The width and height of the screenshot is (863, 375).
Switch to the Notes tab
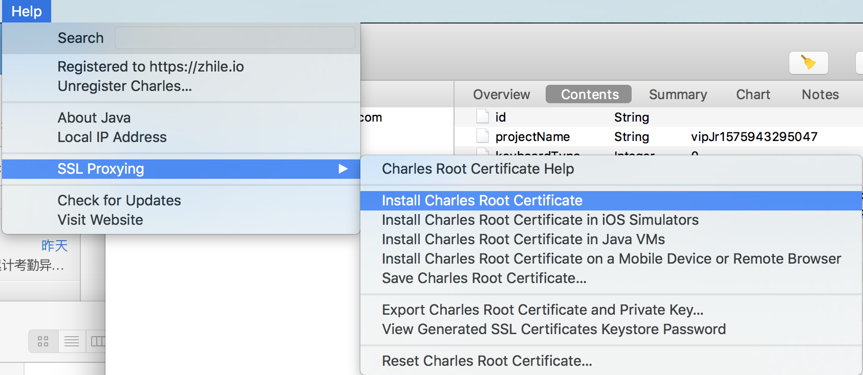click(820, 95)
